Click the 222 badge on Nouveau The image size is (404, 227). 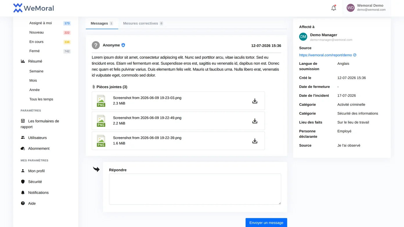pyautogui.click(x=67, y=33)
